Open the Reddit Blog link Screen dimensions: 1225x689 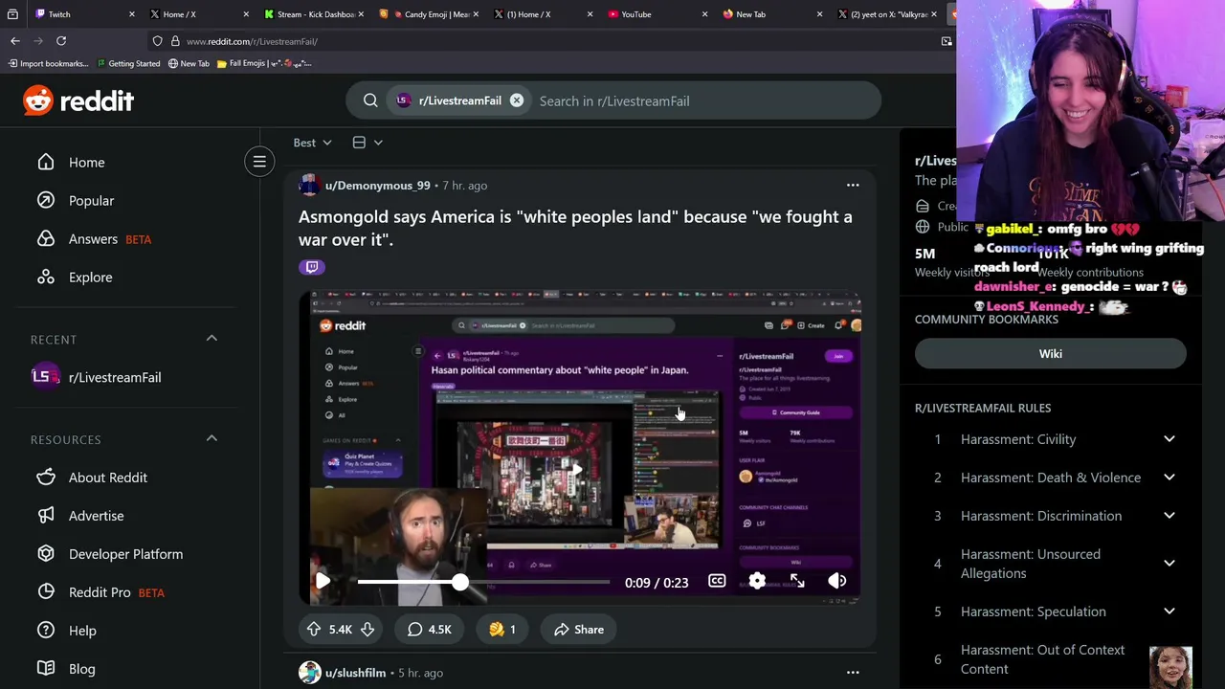pos(81,669)
